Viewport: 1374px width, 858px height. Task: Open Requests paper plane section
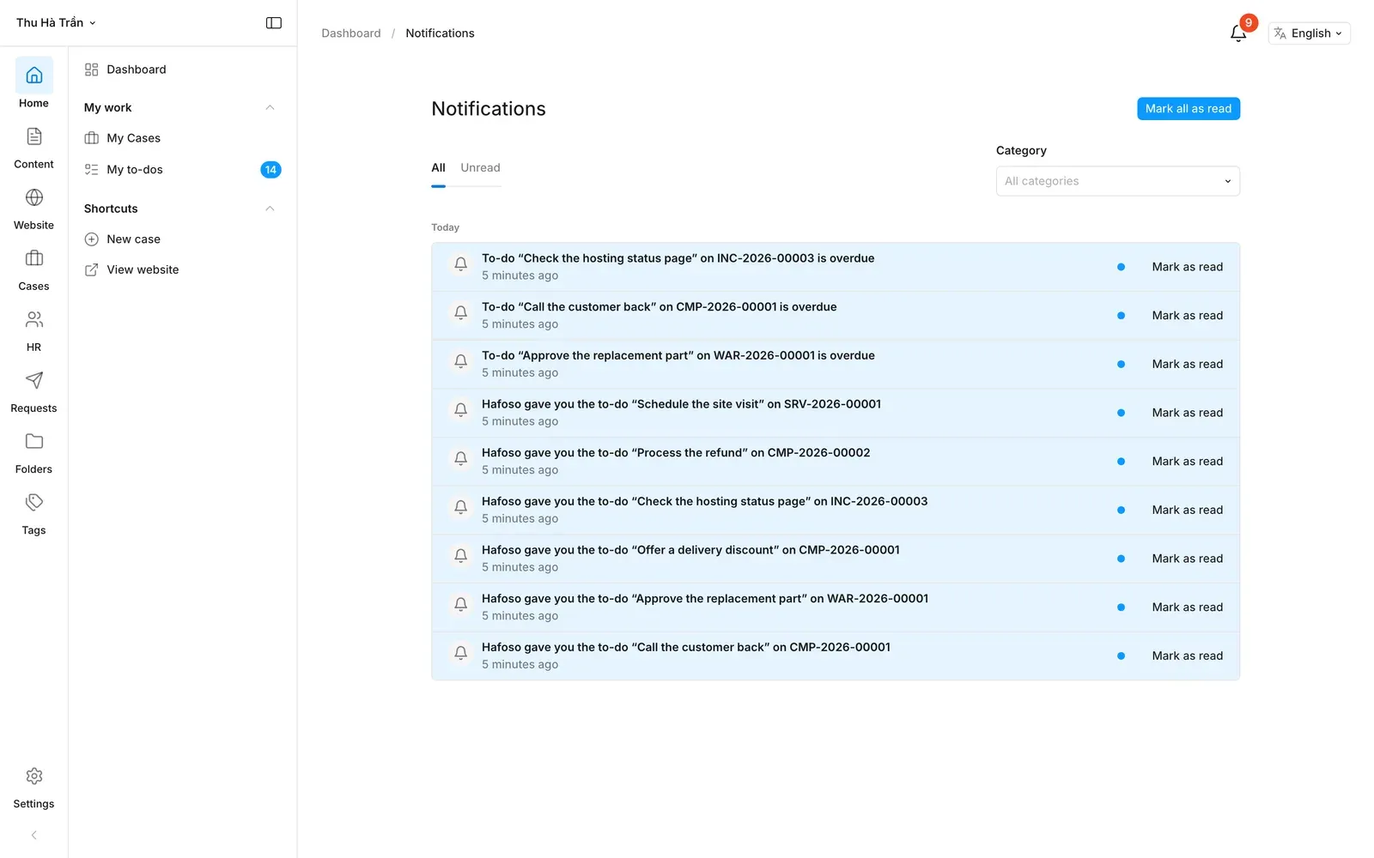[34, 392]
